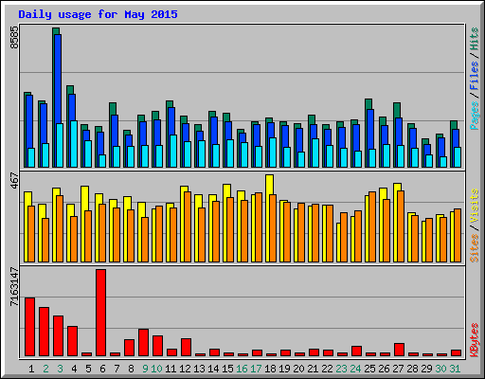Click the Visits legend label
Image resolution: width=485 pixels, height=379 pixels.
pyautogui.click(x=475, y=206)
